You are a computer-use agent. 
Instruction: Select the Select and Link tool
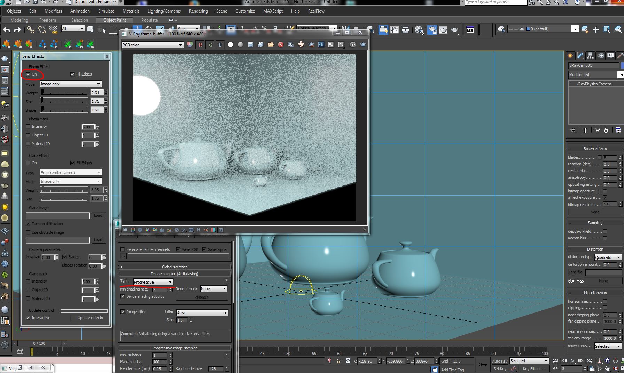click(x=31, y=30)
